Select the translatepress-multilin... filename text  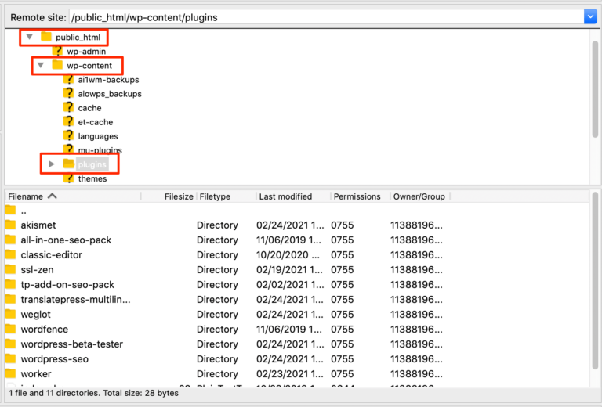tap(75, 299)
